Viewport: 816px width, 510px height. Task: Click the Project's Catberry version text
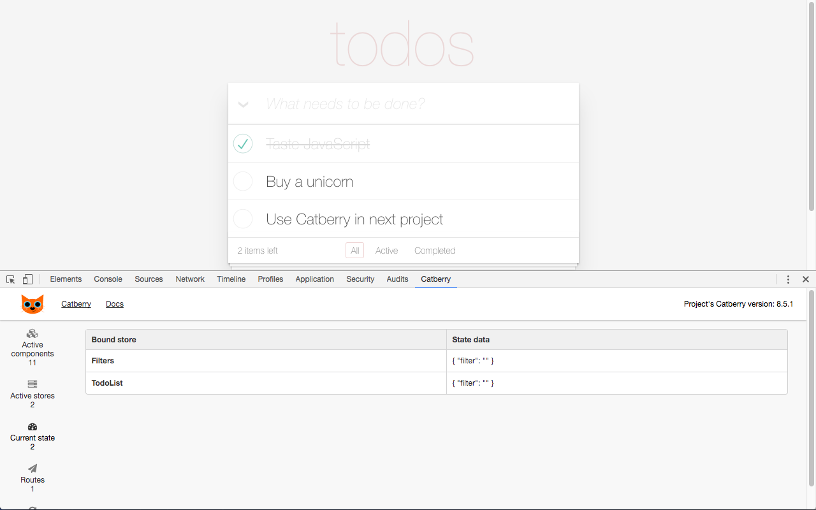(738, 304)
